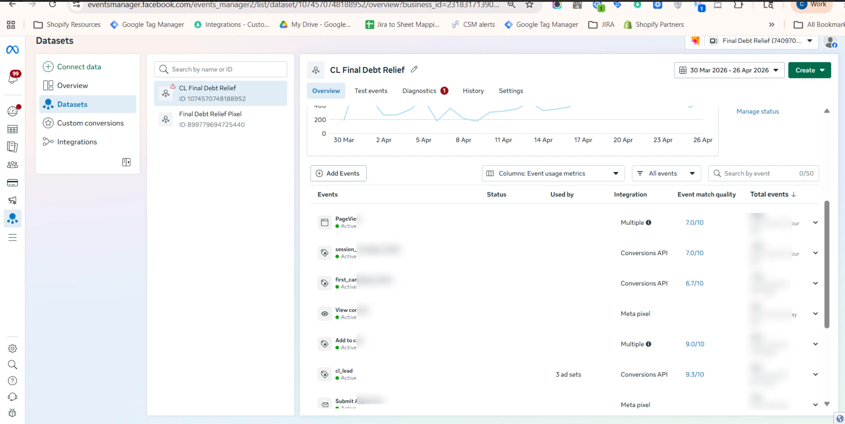Image resolution: width=845 pixels, height=424 pixels.
Task: Open the table grid icon in left rail
Action: coord(12,129)
